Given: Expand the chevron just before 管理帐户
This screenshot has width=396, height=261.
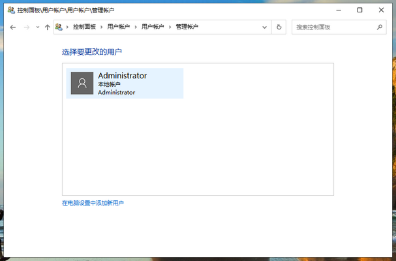Looking at the screenshot, I should click(170, 27).
